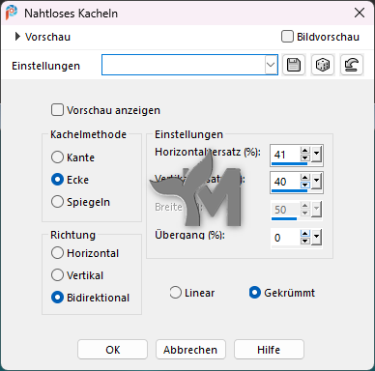Click the save preset floppy disk icon
The height and width of the screenshot is (371, 375).
(294, 65)
